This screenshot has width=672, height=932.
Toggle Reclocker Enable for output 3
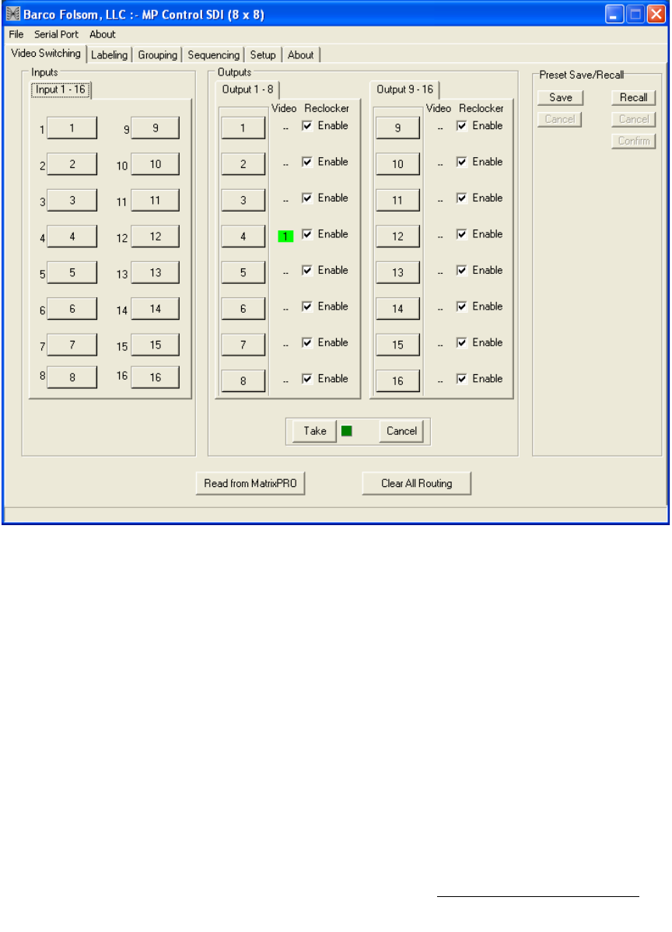click(x=307, y=198)
